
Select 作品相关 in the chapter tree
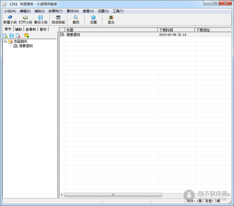tap(20, 41)
